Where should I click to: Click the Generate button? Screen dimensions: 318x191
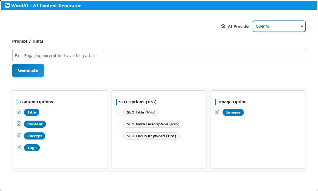[x=28, y=70]
